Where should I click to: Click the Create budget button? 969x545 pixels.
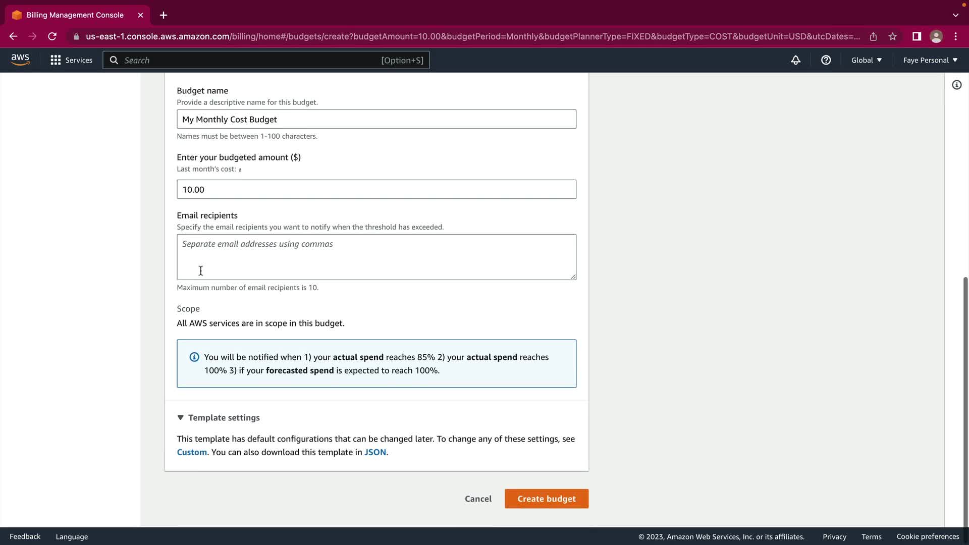pyautogui.click(x=546, y=499)
